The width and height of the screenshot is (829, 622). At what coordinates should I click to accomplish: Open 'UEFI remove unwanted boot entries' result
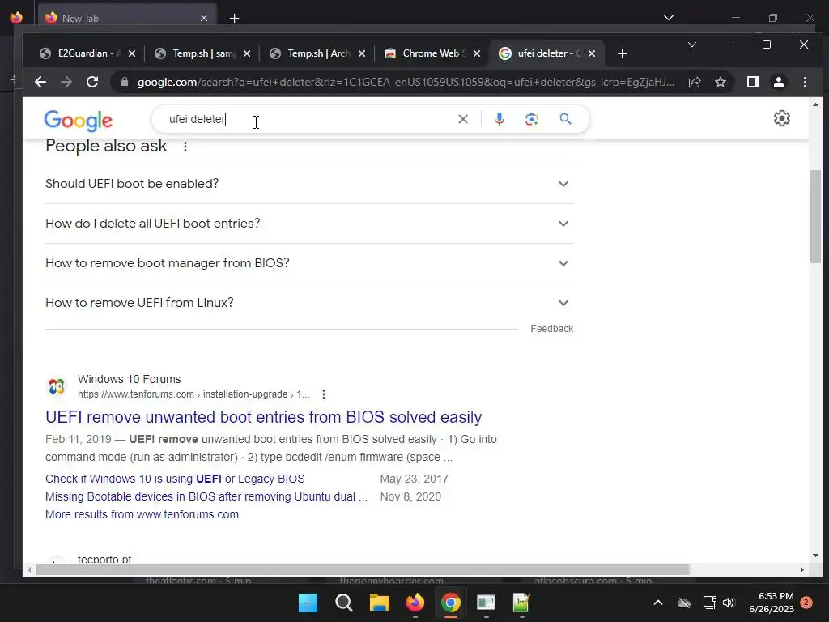263,417
